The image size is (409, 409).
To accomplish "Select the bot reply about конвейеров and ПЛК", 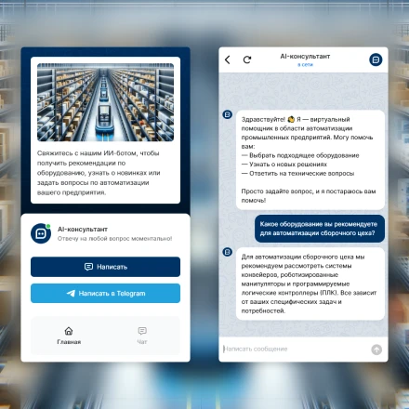I will tap(310, 284).
